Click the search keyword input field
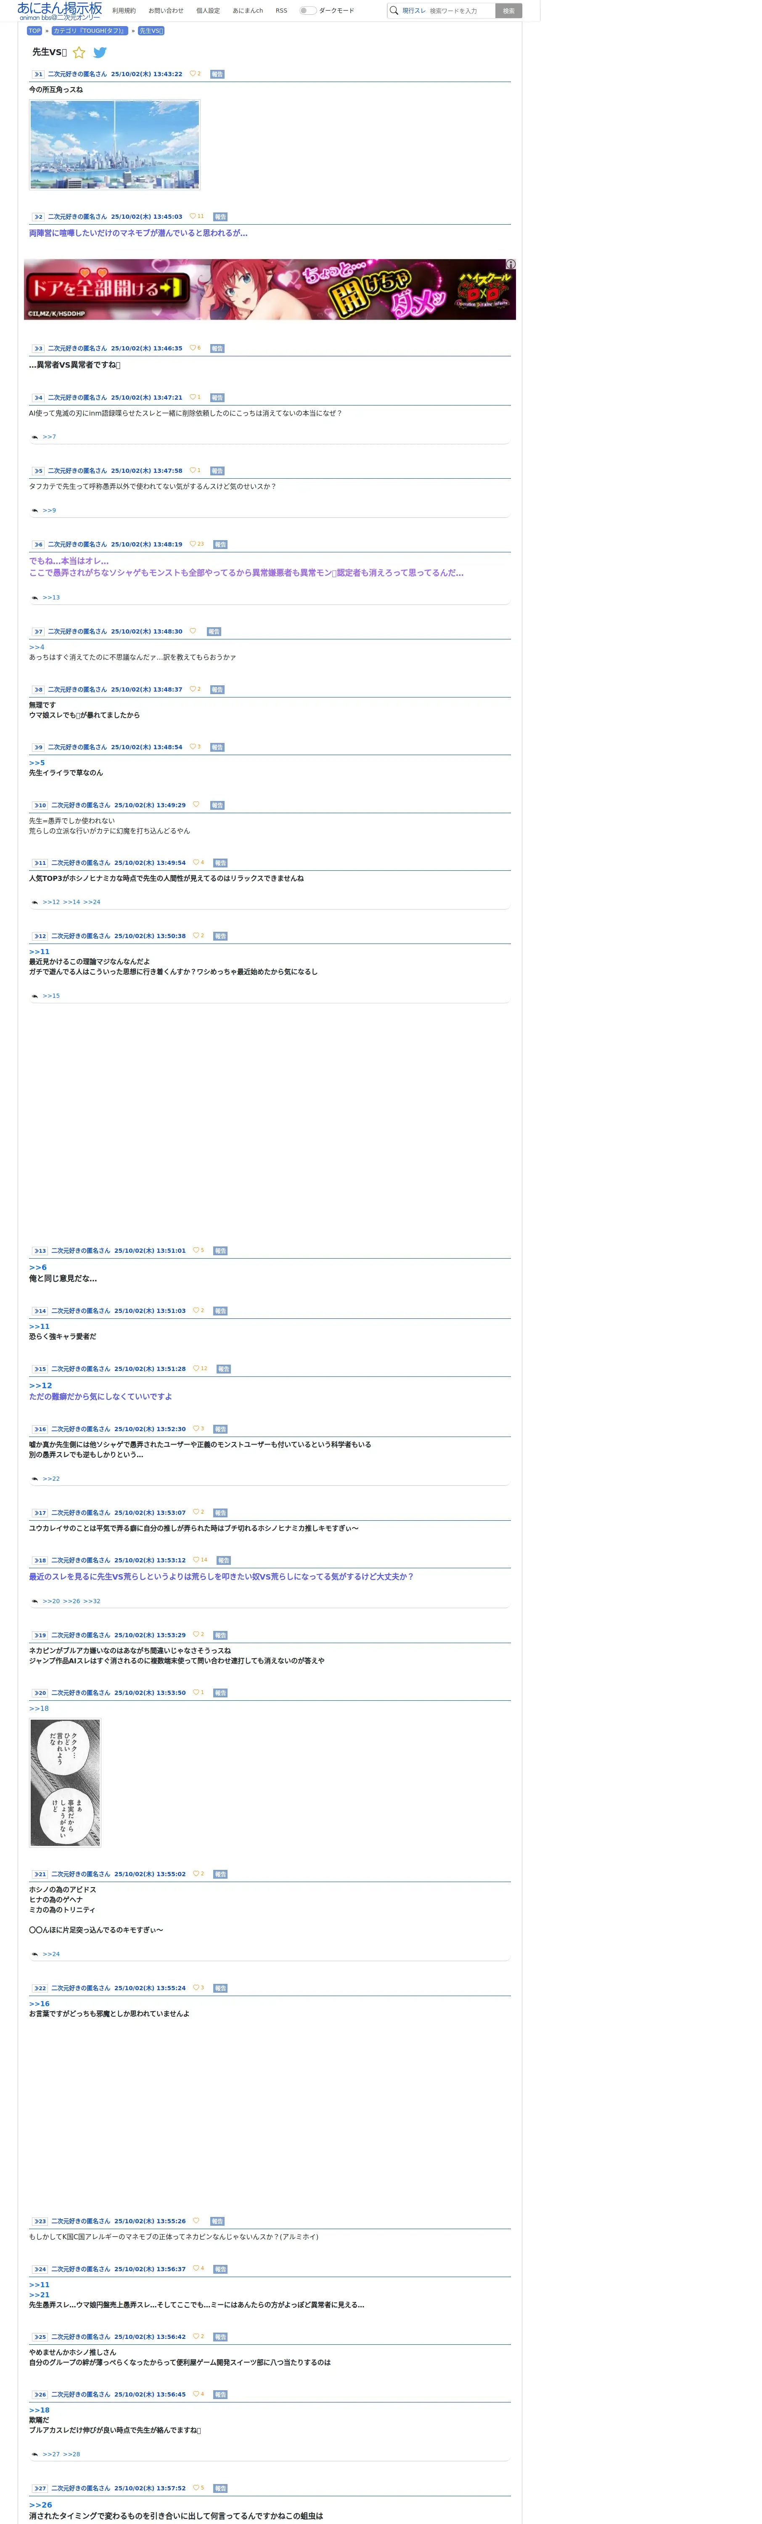Viewport: 762px width, 2524px height. pos(460,11)
